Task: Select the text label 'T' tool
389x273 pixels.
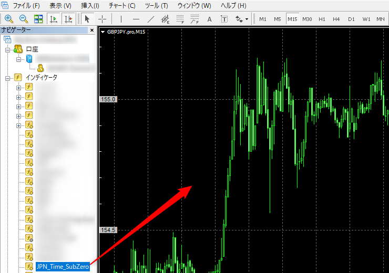Action: coord(224,19)
